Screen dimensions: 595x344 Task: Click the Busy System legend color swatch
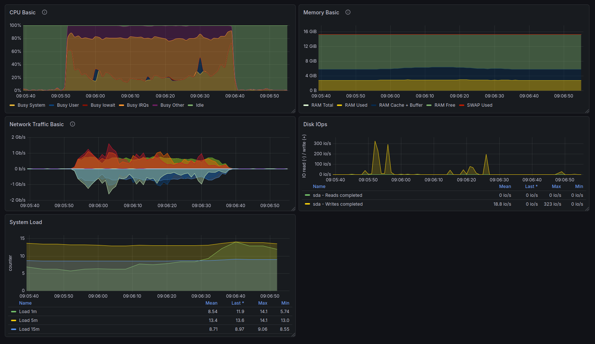point(12,105)
